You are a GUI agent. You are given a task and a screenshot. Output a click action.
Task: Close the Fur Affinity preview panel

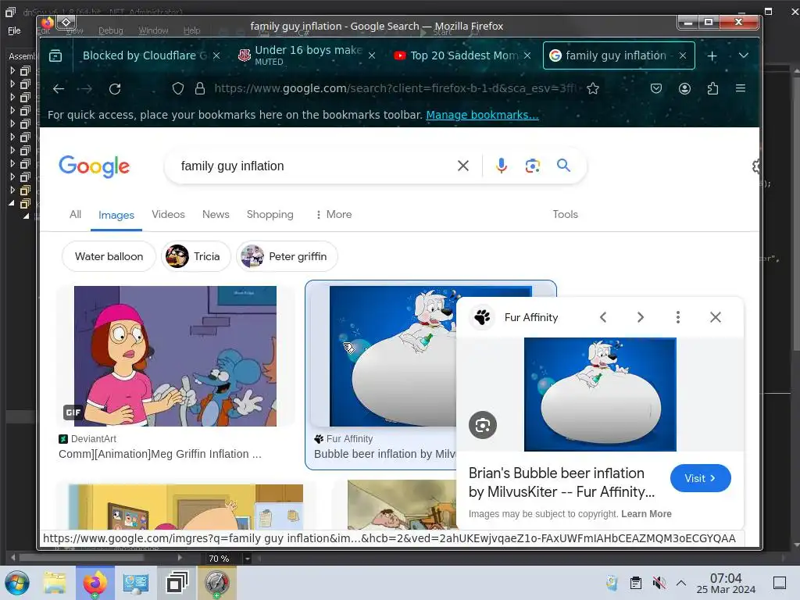[716, 317]
